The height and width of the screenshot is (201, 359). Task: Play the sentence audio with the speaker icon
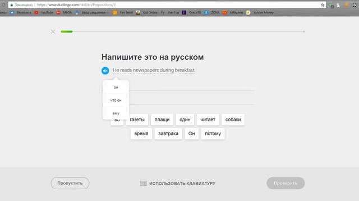(105, 71)
